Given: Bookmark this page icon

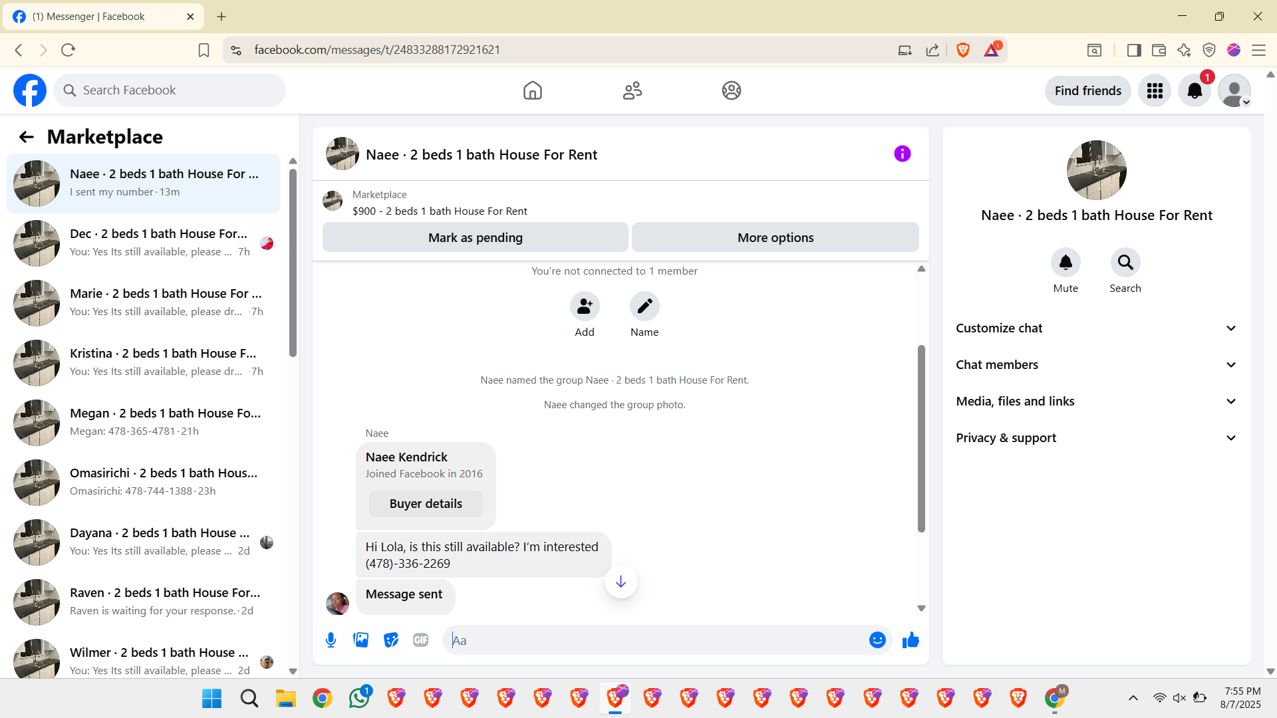Looking at the screenshot, I should [x=204, y=50].
